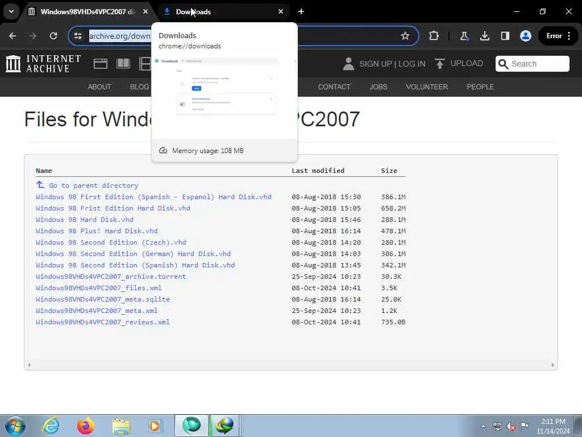Download Windows 98 Hard Disk.vhd

85,220
